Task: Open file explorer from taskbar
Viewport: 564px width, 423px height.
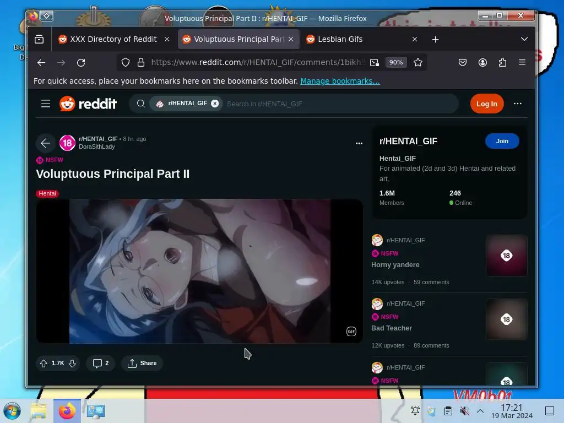Action: (39, 411)
